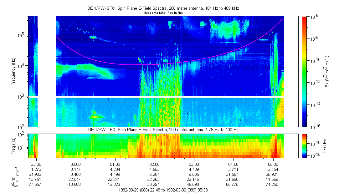Viewport: 339px width, 194px height.
Task: Click the lower LFC Ex color bar
Action: coord(305,145)
